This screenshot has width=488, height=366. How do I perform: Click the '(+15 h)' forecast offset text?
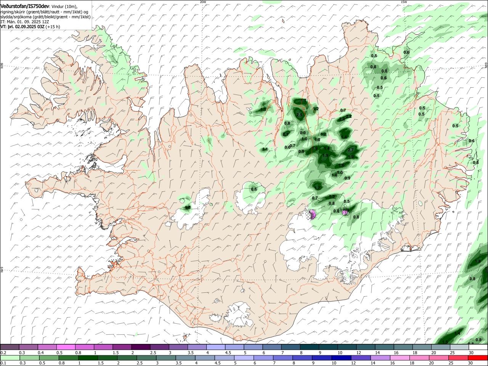(x=53, y=27)
